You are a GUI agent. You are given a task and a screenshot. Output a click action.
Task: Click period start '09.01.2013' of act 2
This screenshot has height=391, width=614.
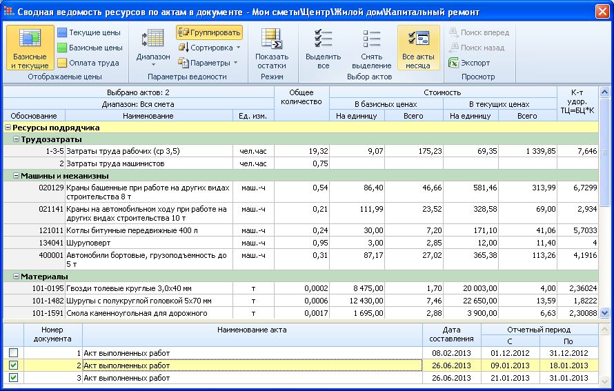[x=510, y=365]
